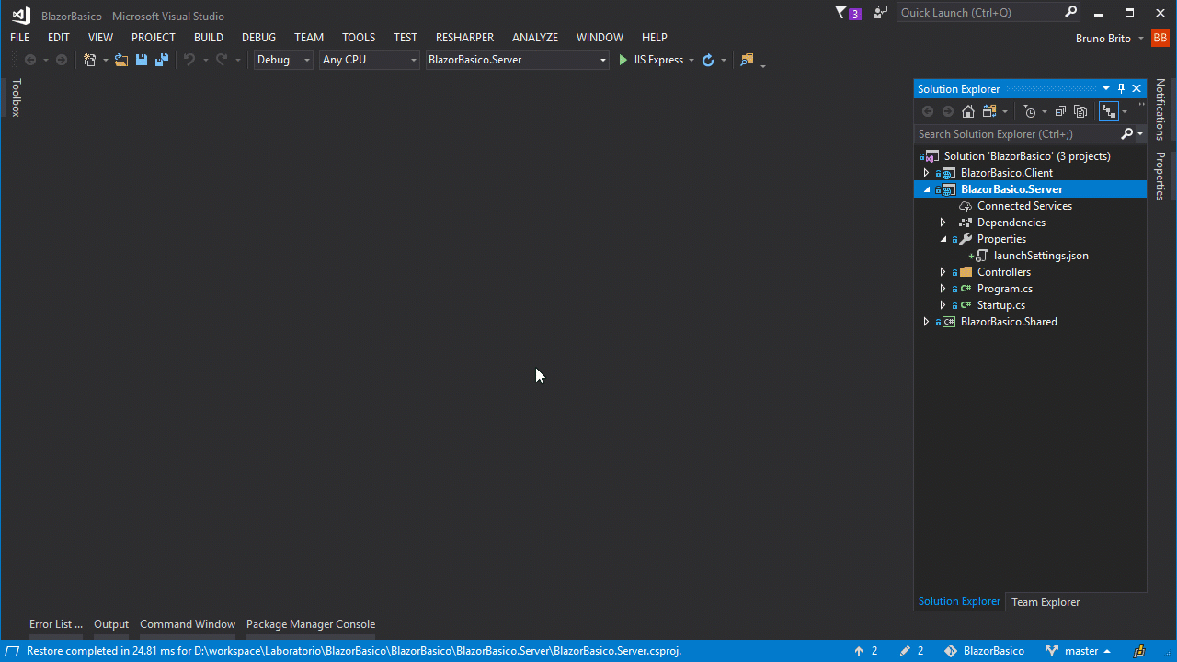Open Bruno Brito account dropdown
1177x662 pixels.
(x=1140, y=38)
